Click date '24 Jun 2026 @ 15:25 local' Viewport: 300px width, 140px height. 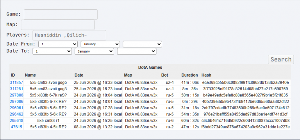pyautogui.click(x=98, y=121)
